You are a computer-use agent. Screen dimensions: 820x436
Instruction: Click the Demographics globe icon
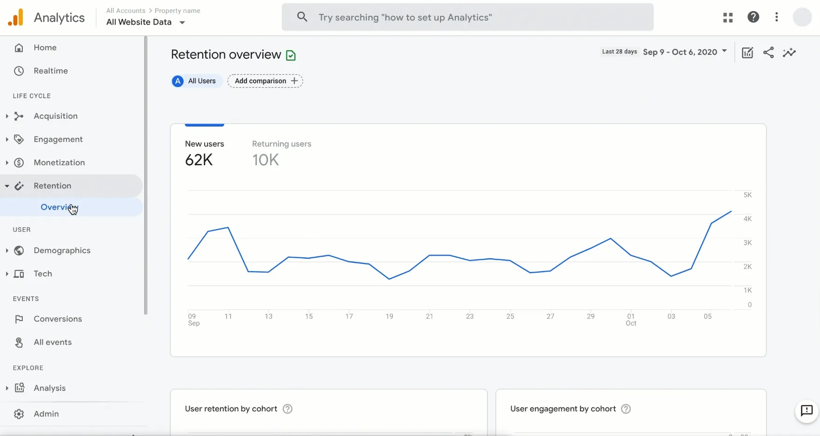(x=19, y=250)
